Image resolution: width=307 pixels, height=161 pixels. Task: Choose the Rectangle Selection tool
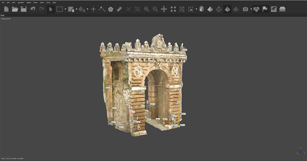[x=60, y=9]
